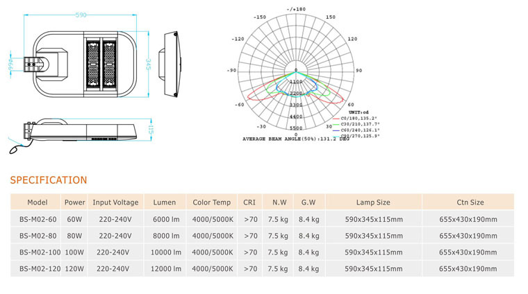Select 590x345x115mm in the BS-M02-80 row

374,236
